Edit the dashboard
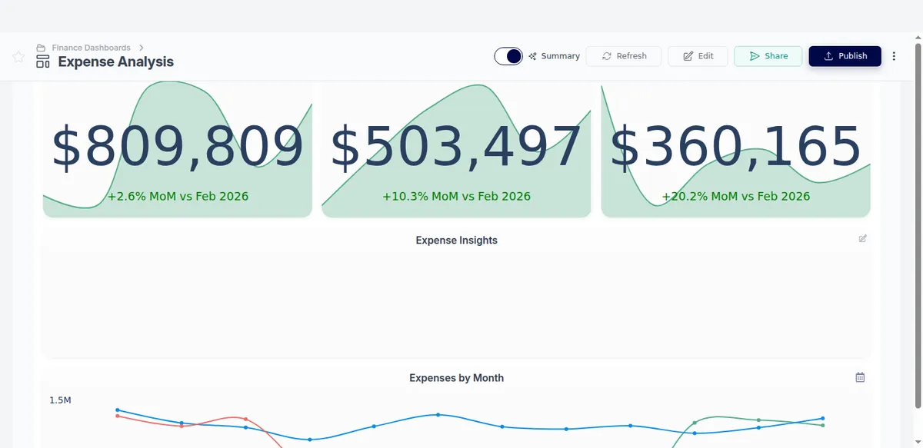Viewport: 923px width, 448px height. 698,56
